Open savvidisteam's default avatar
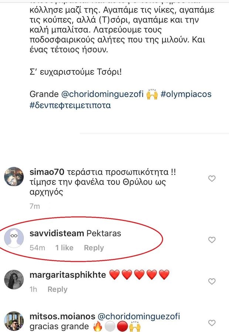 pos(14,238)
